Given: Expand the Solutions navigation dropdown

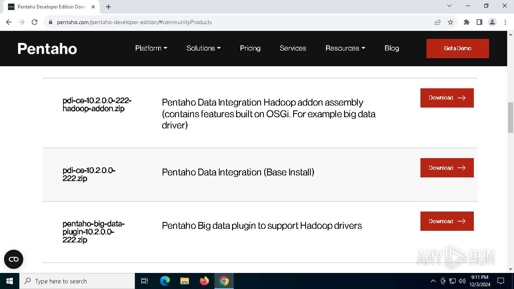Looking at the screenshot, I should (204, 48).
